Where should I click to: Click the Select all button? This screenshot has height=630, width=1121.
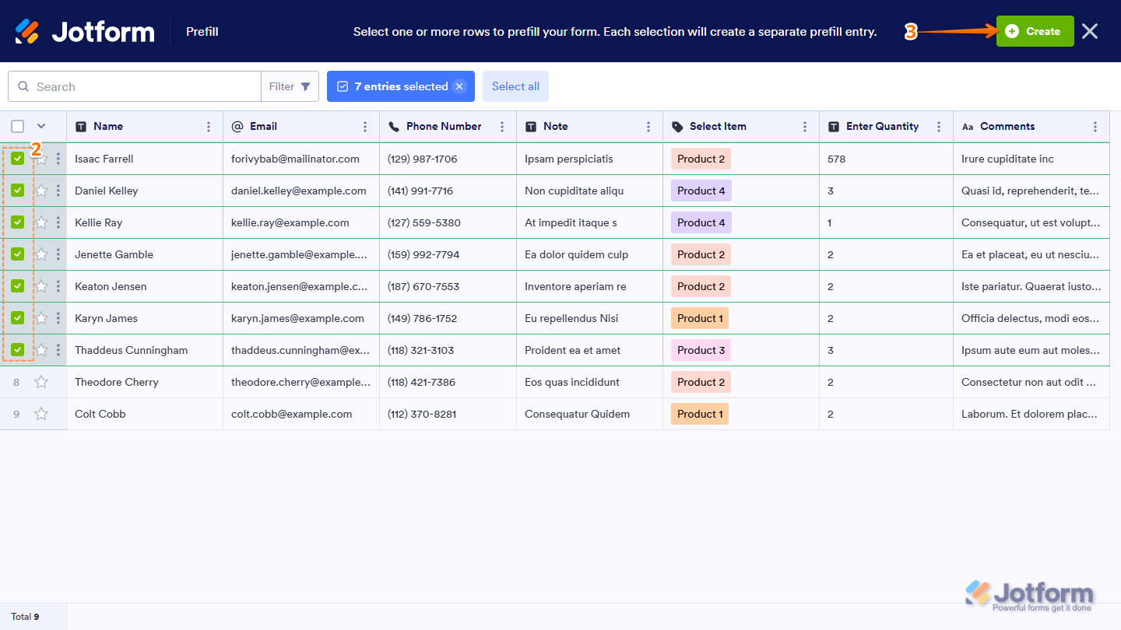pos(515,86)
